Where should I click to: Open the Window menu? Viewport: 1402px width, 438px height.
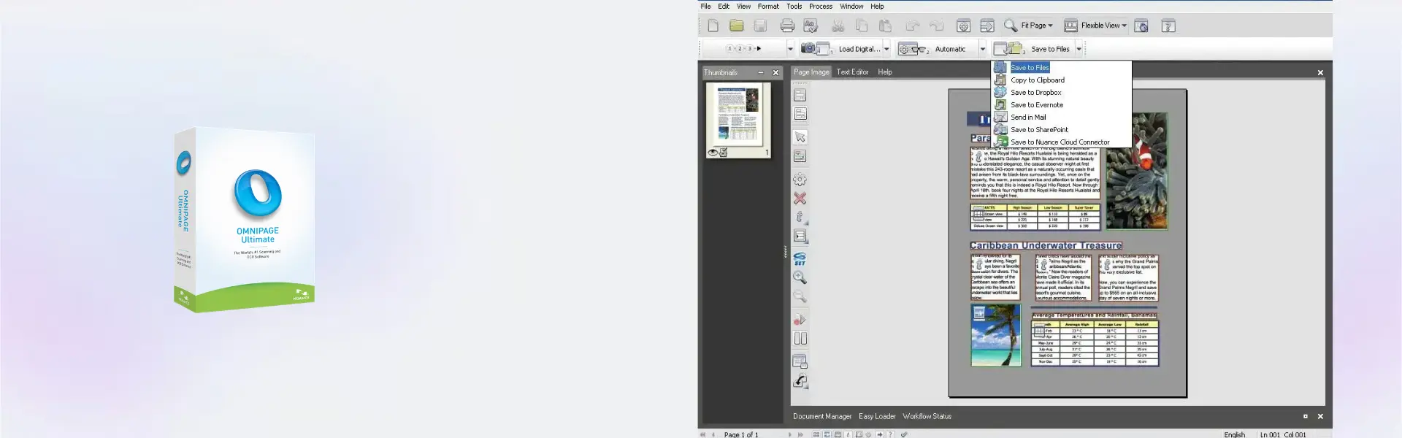click(851, 6)
